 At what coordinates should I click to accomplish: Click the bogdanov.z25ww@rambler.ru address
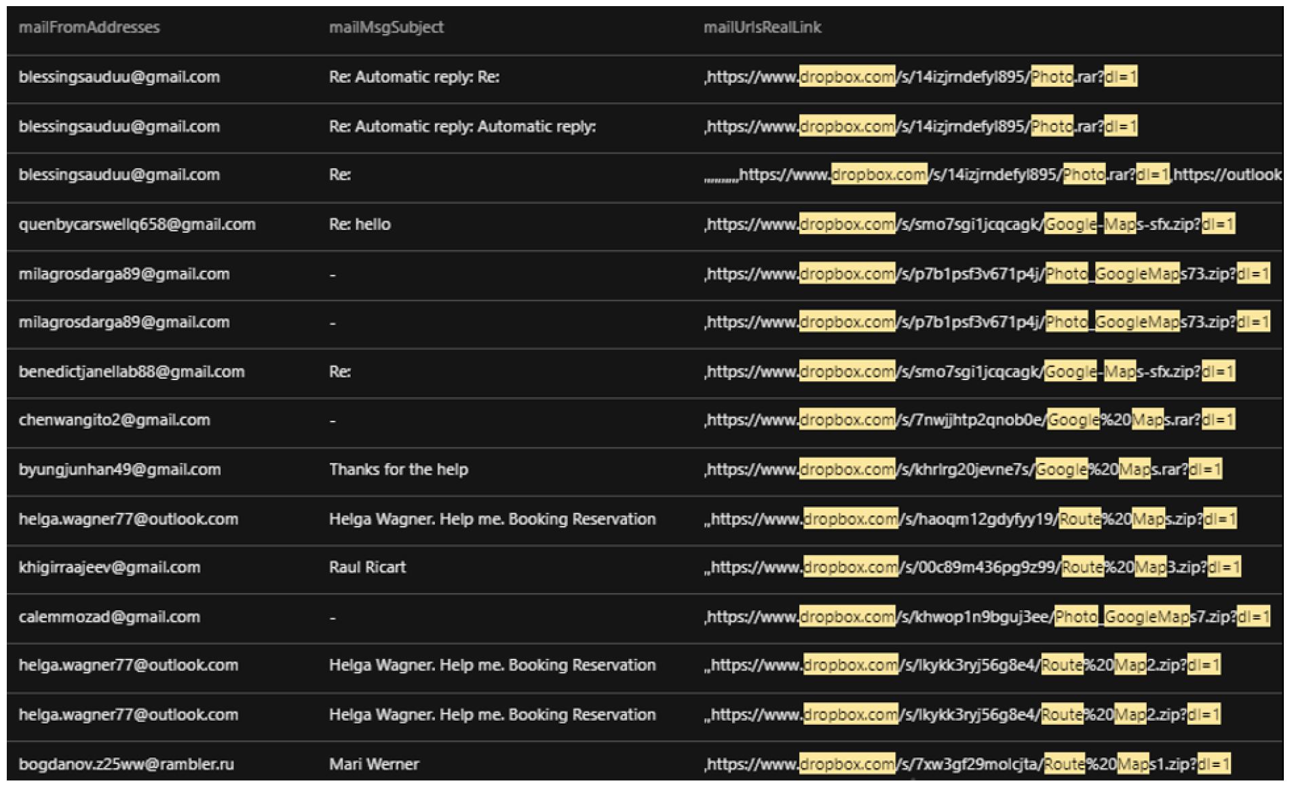[x=126, y=764]
